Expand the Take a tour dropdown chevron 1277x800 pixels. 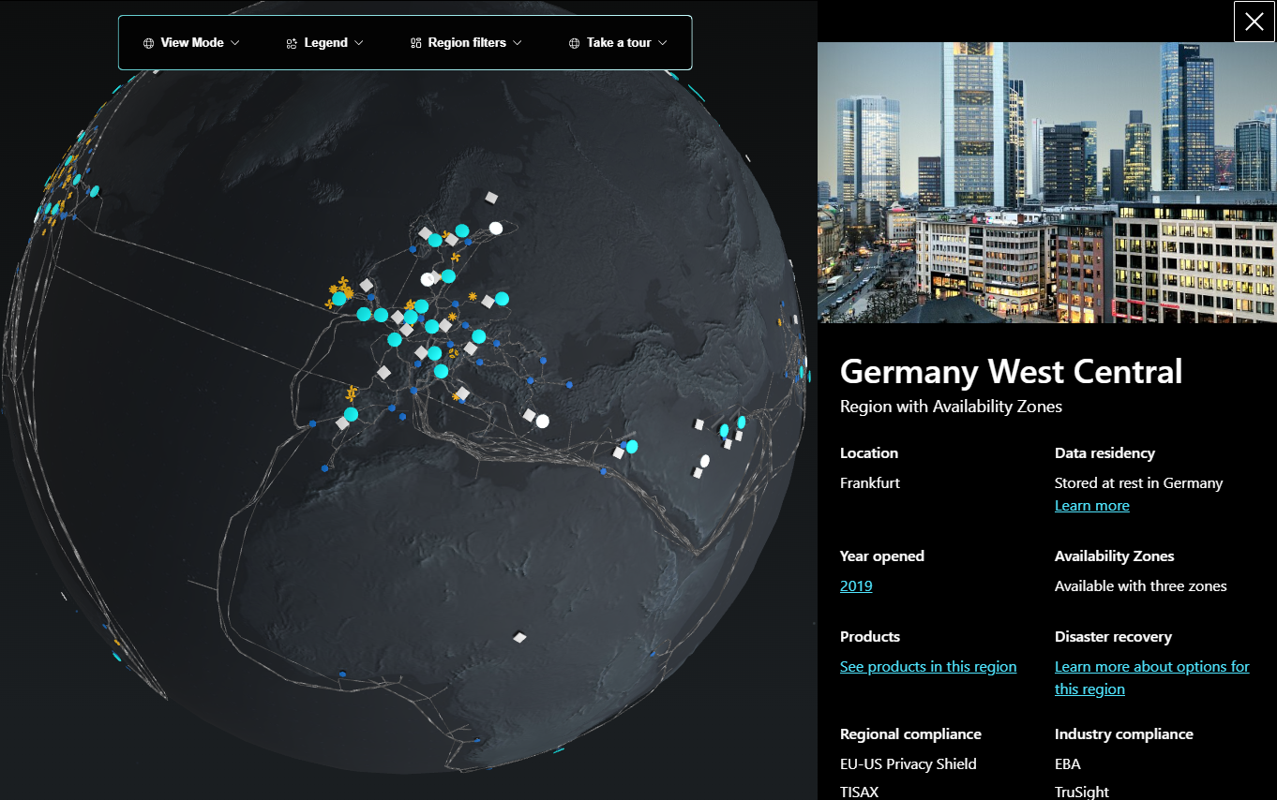(663, 43)
